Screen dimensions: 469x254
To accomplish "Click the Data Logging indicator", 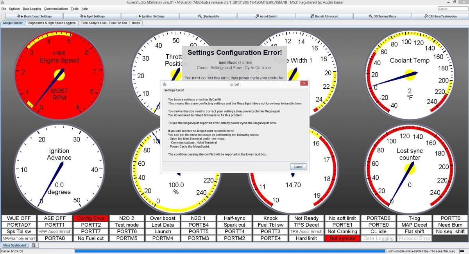I will (378, 238).
